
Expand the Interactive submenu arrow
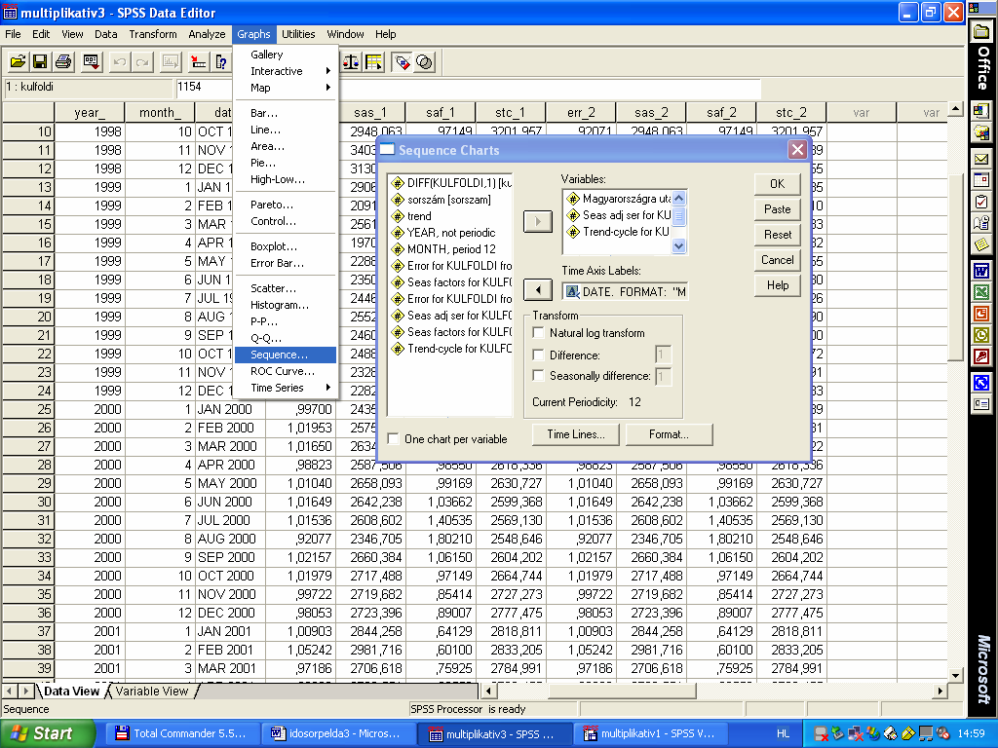tap(327, 70)
